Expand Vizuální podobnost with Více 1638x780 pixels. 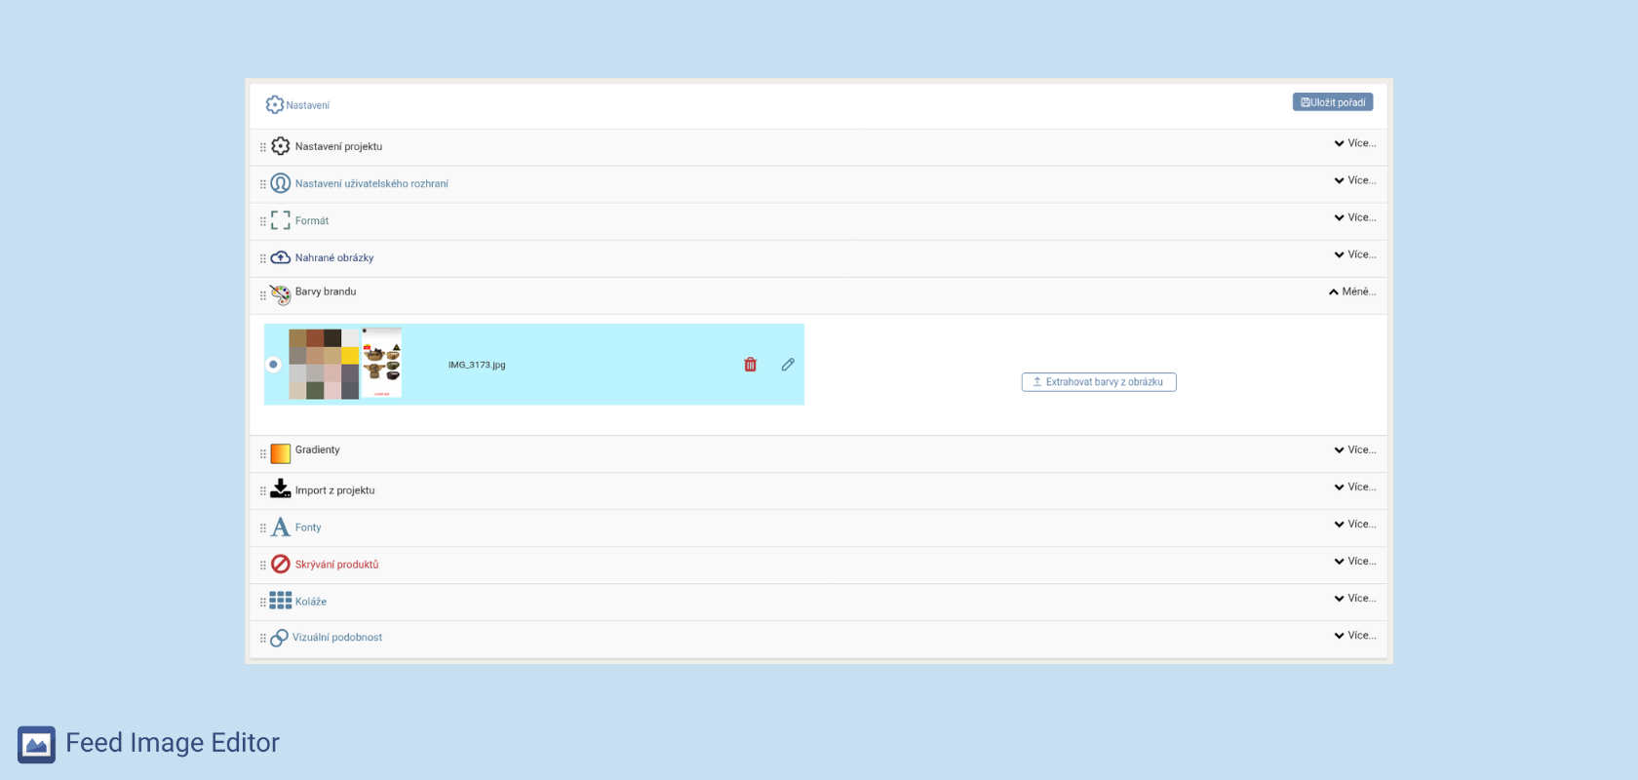(1355, 636)
